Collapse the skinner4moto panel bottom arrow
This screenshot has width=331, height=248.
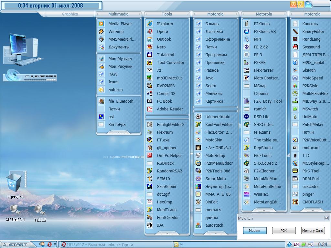(x=216, y=233)
